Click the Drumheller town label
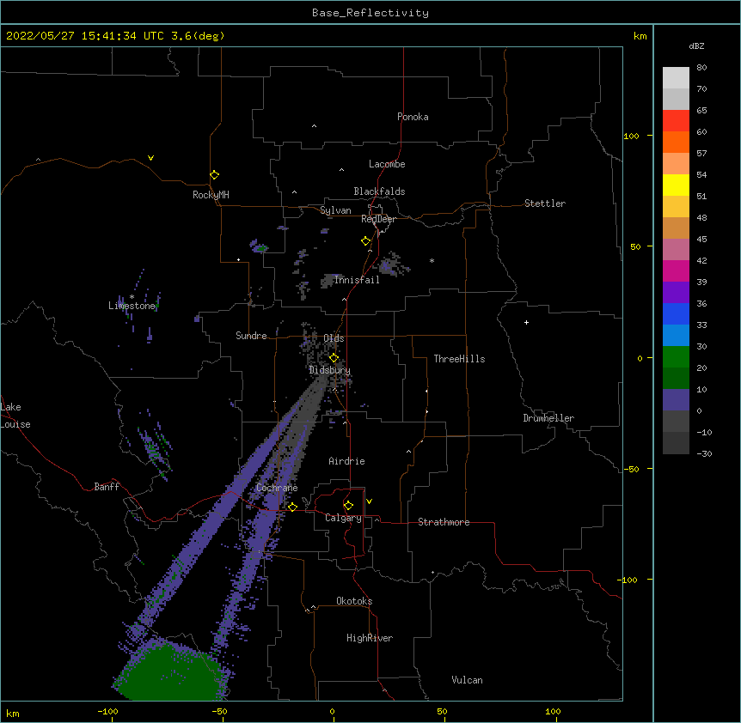The image size is (741, 723). 548,418
